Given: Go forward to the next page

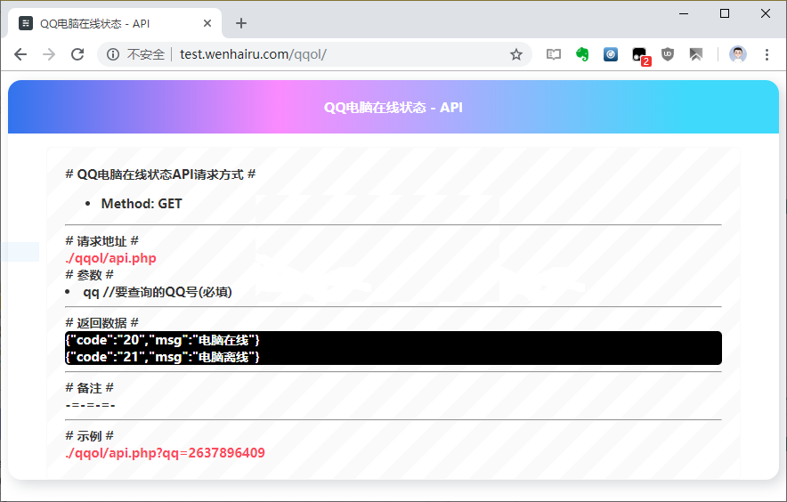Looking at the screenshot, I should 49,54.
